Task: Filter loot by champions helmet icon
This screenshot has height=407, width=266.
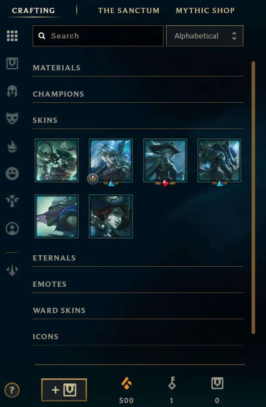Action: [12, 91]
